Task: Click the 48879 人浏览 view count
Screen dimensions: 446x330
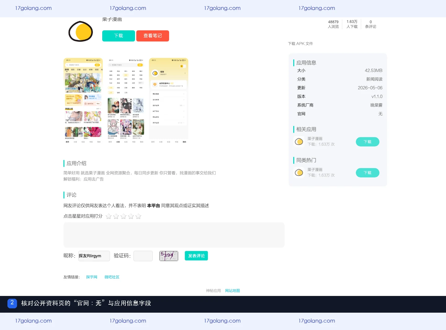Action: [333, 24]
